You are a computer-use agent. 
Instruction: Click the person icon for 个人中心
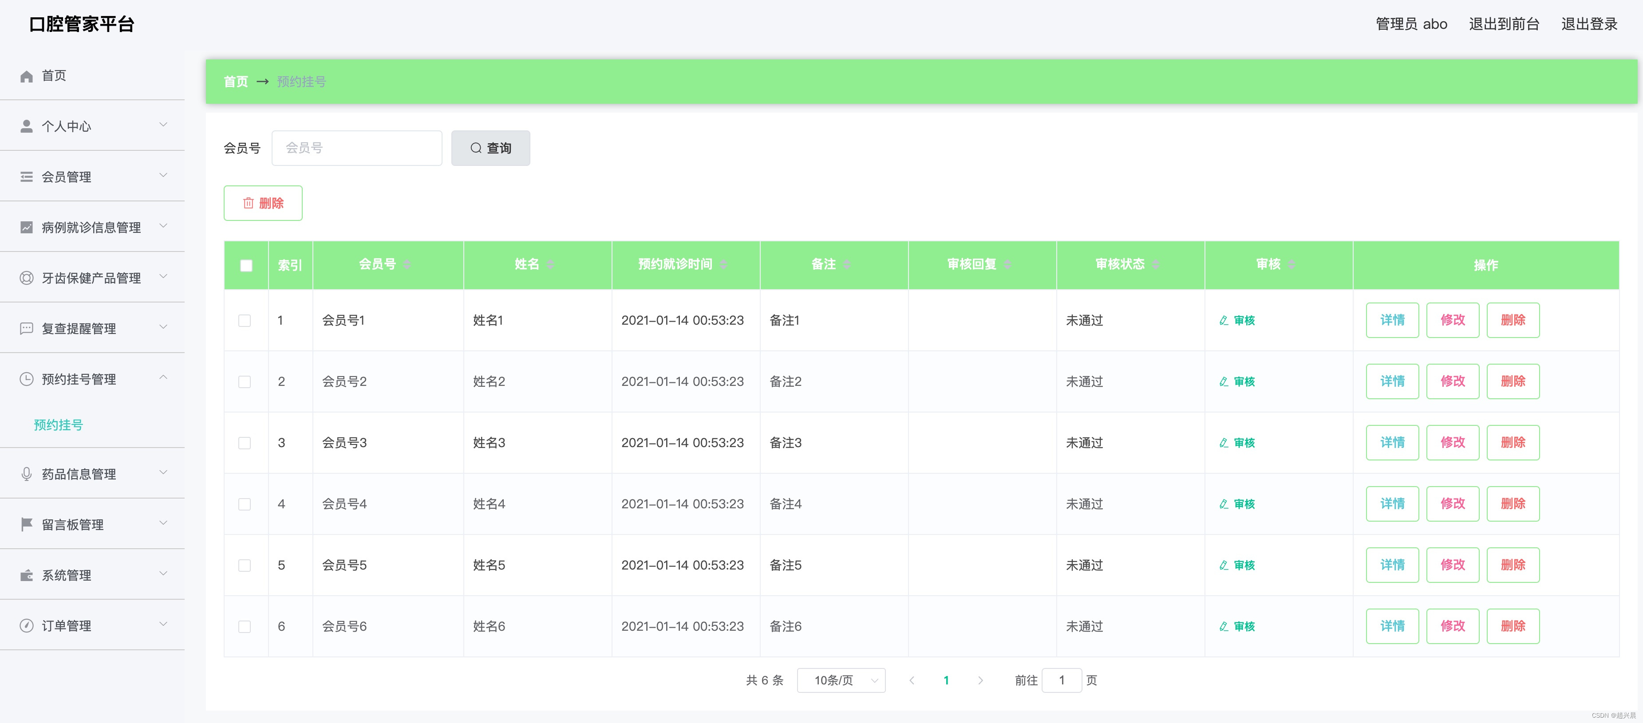[x=26, y=126]
